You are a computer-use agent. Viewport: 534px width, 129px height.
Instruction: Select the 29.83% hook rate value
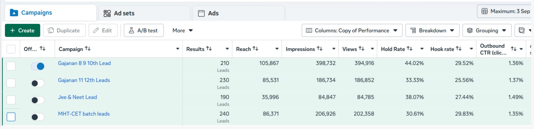[464, 114]
